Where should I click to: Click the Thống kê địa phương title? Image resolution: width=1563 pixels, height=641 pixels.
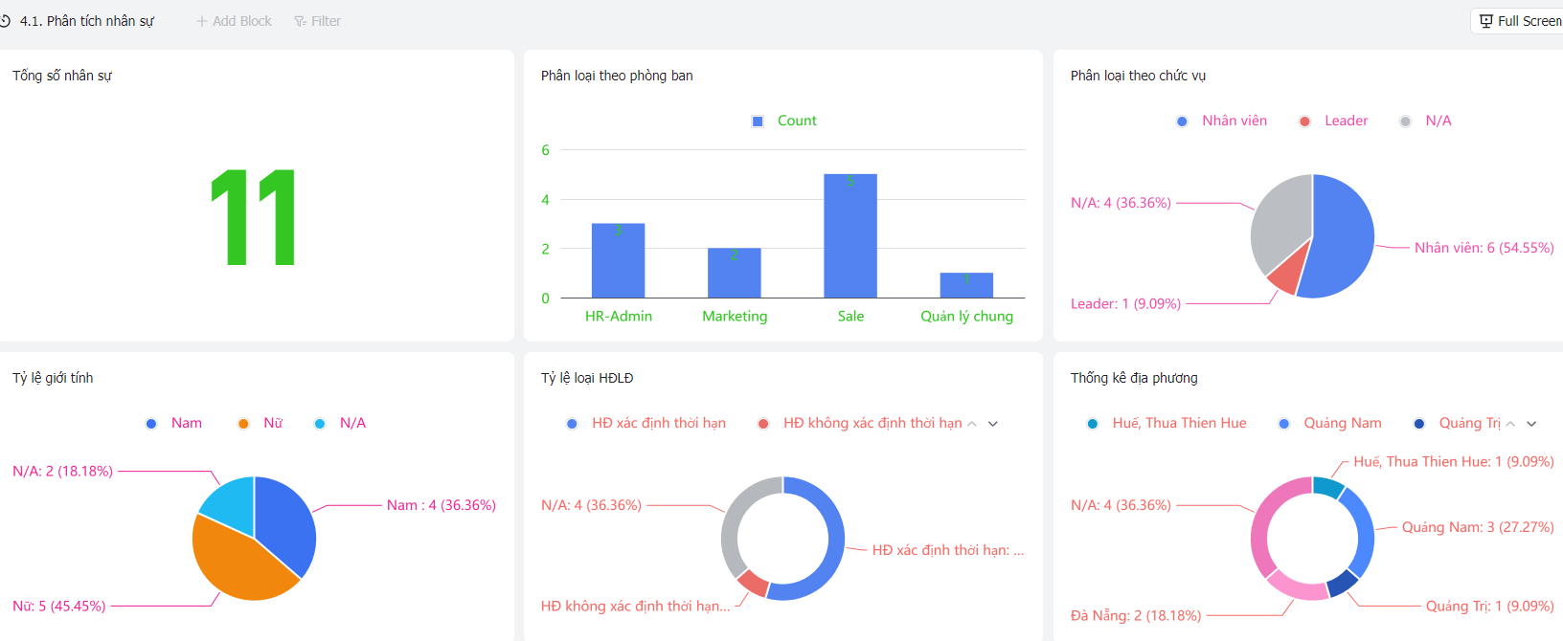[x=1134, y=378]
